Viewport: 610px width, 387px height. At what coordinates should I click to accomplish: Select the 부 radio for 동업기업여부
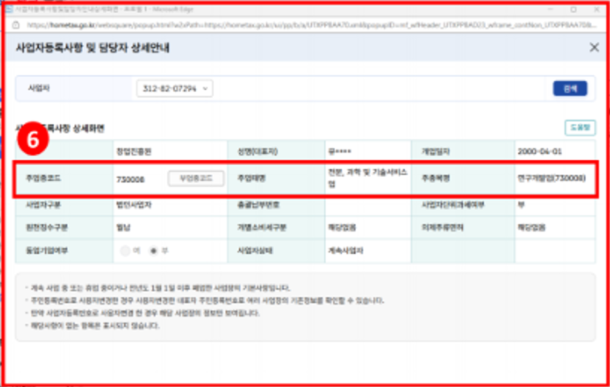155,251
